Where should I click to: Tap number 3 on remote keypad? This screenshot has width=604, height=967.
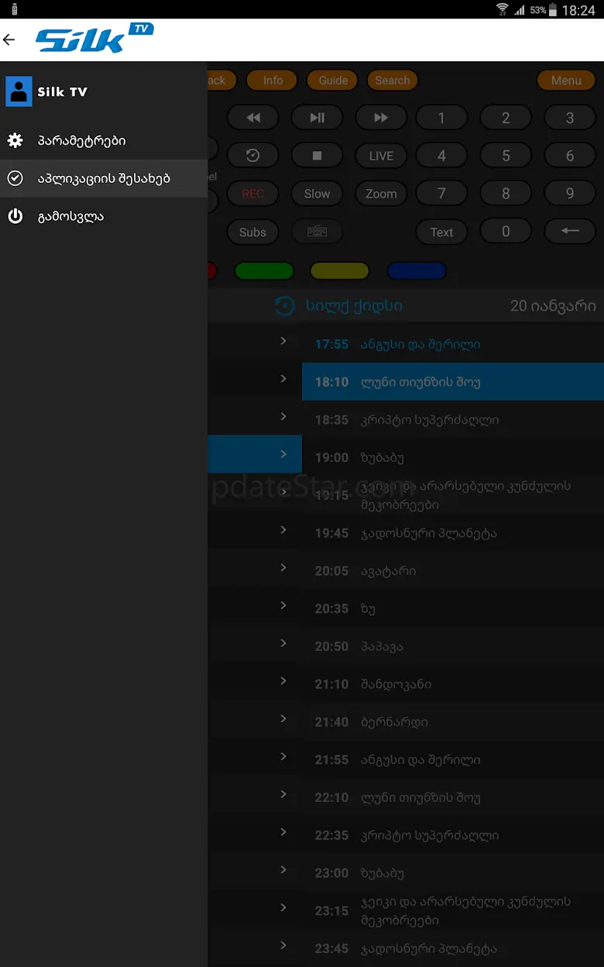(x=570, y=118)
